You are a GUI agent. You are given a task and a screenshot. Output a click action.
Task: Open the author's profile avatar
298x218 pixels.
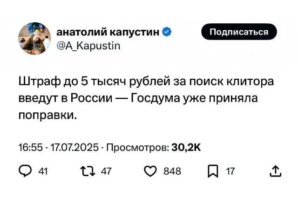click(35, 38)
